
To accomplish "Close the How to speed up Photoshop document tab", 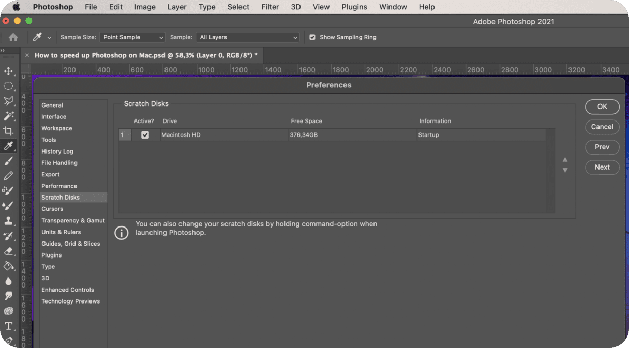I will (27, 55).
